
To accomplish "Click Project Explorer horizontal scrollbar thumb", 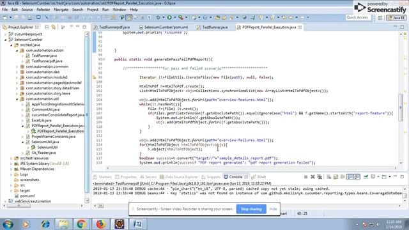I will pos(19,206).
